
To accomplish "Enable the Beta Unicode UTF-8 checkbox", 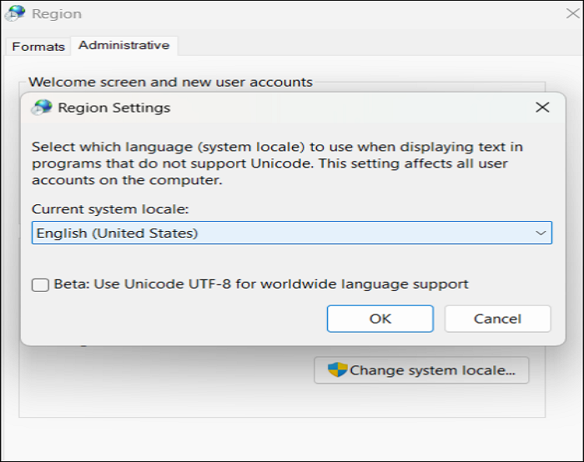I will pyautogui.click(x=40, y=284).
